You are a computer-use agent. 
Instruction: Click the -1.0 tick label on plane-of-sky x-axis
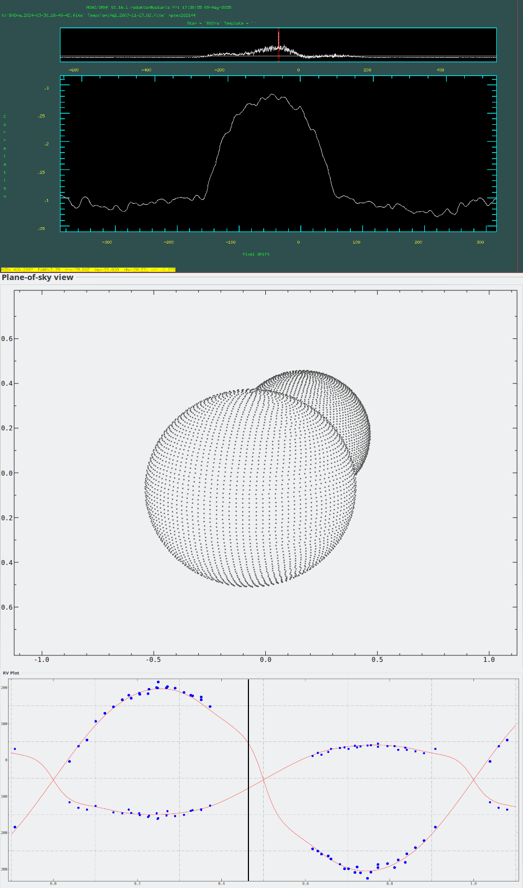pyautogui.click(x=41, y=660)
